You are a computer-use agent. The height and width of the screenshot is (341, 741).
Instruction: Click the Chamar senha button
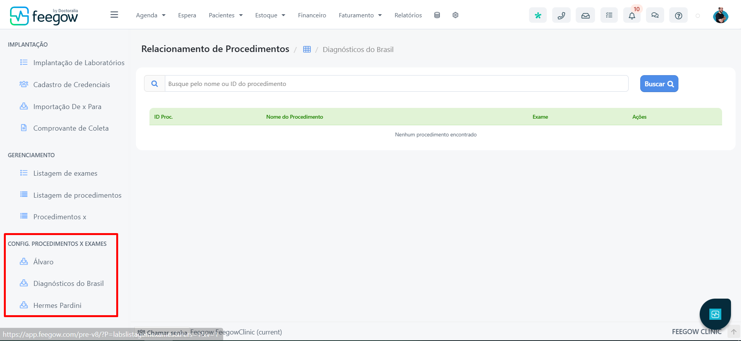click(x=162, y=332)
